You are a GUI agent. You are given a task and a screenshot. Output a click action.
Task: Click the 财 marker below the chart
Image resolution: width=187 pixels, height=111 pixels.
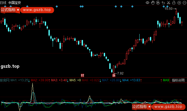pos(82,75)
